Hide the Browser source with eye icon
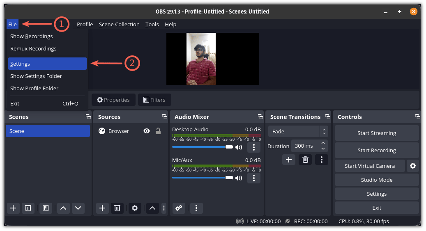 pyautogui.click(x=147, y=131)
